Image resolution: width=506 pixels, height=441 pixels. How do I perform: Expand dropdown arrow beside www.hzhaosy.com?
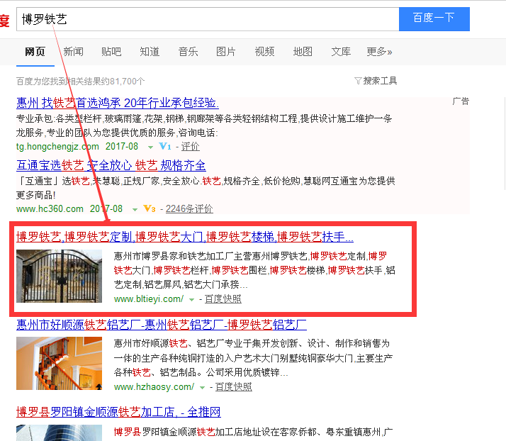coord(203,387)
